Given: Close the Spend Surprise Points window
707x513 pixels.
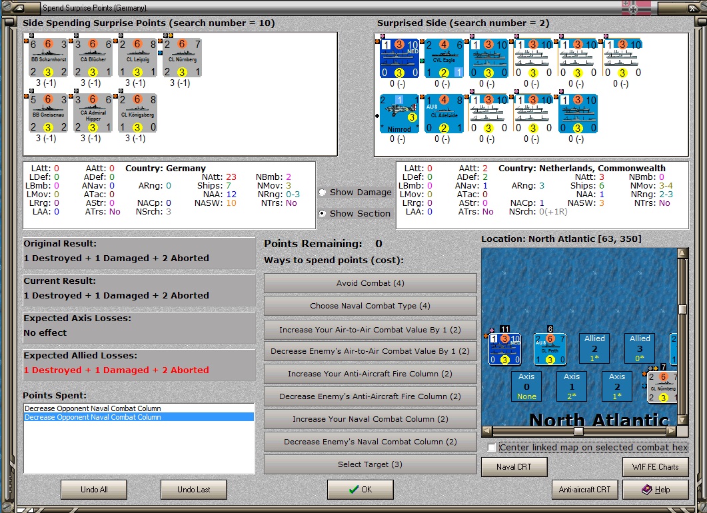Looking at the screenshot, I should pos(692,8).
